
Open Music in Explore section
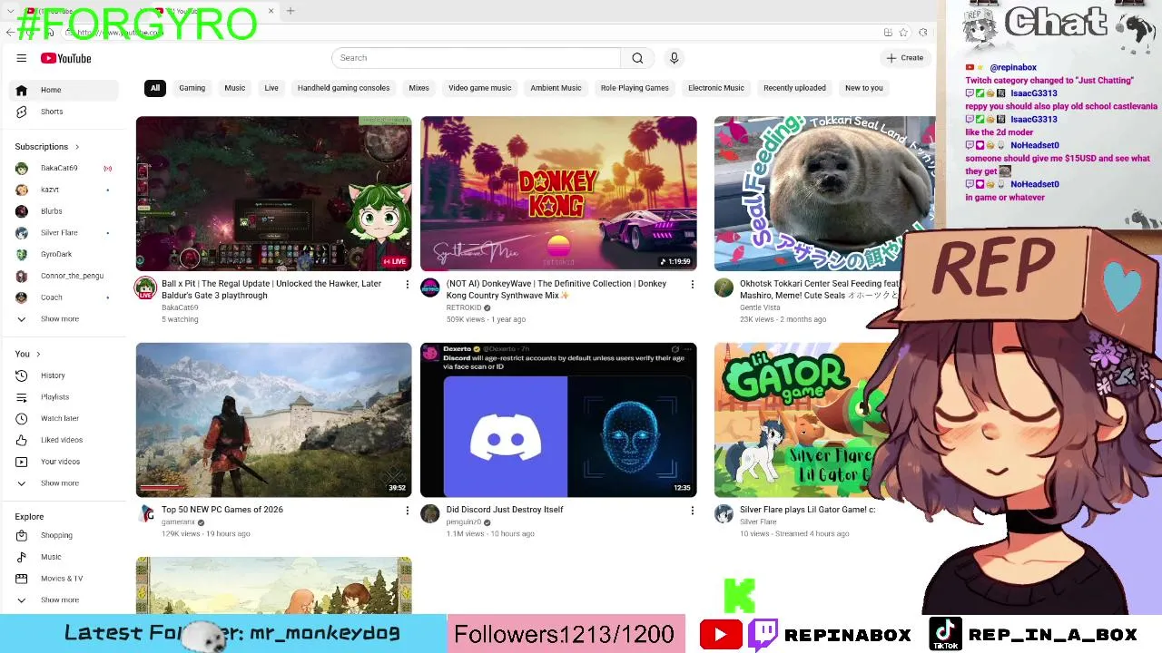pyautogui.click(x=64, y=557)
